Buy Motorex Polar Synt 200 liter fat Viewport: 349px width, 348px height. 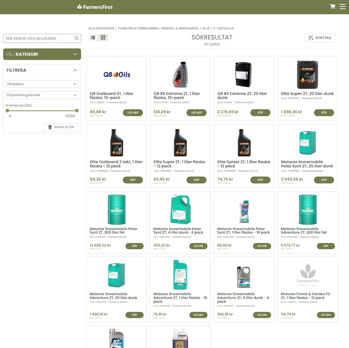pos(135,246)
